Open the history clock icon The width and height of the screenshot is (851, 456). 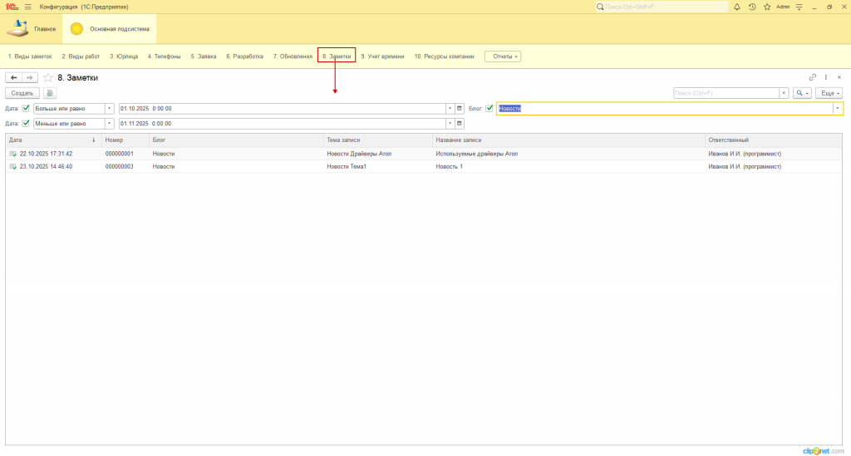point(752,7)
